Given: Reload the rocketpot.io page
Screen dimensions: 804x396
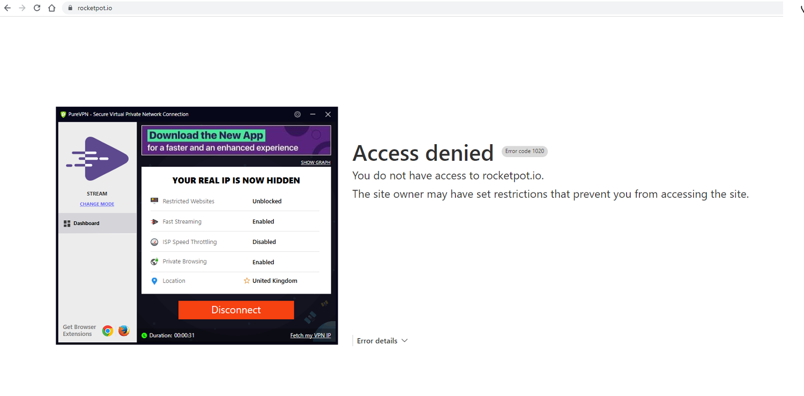Looking at the screenshot, I should 37,8.
